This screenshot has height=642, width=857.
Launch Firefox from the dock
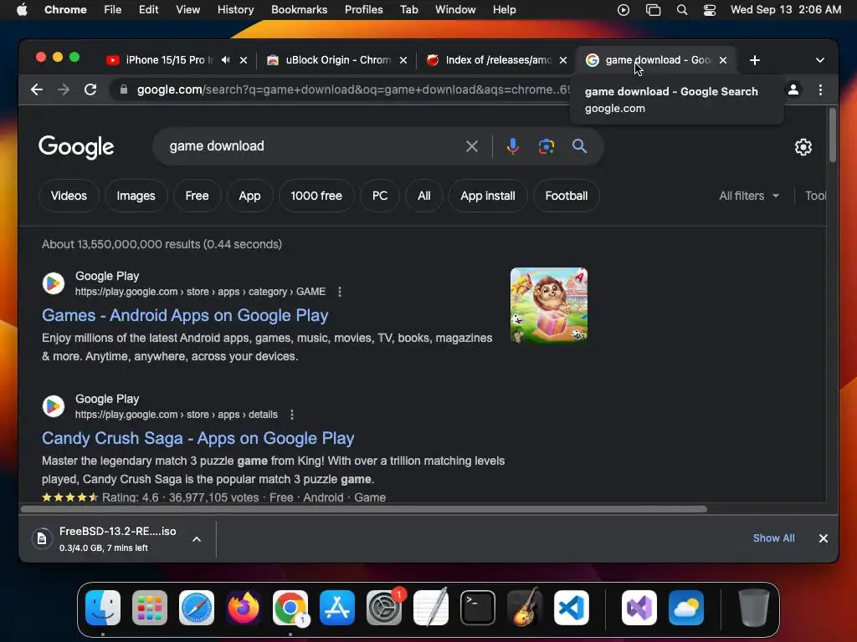click(244, 608)
